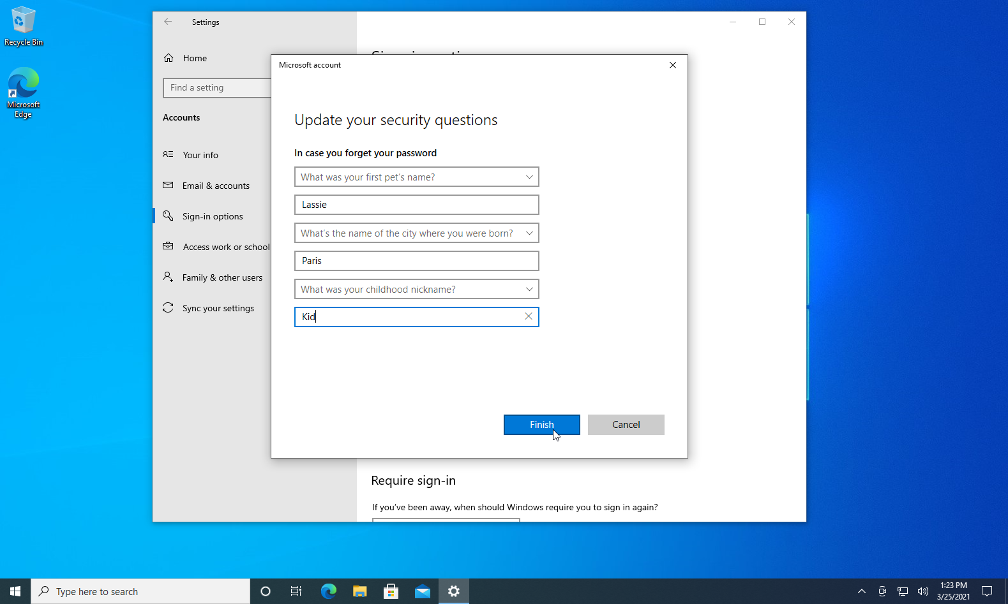Open File Explorer from the taskbar
1008x604 pixels.
pyautogui.click(x=360, y=591)
